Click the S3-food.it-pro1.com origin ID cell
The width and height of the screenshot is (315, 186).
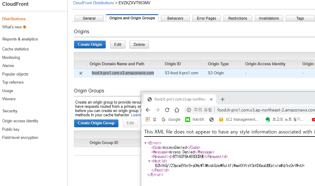(181, 73)
